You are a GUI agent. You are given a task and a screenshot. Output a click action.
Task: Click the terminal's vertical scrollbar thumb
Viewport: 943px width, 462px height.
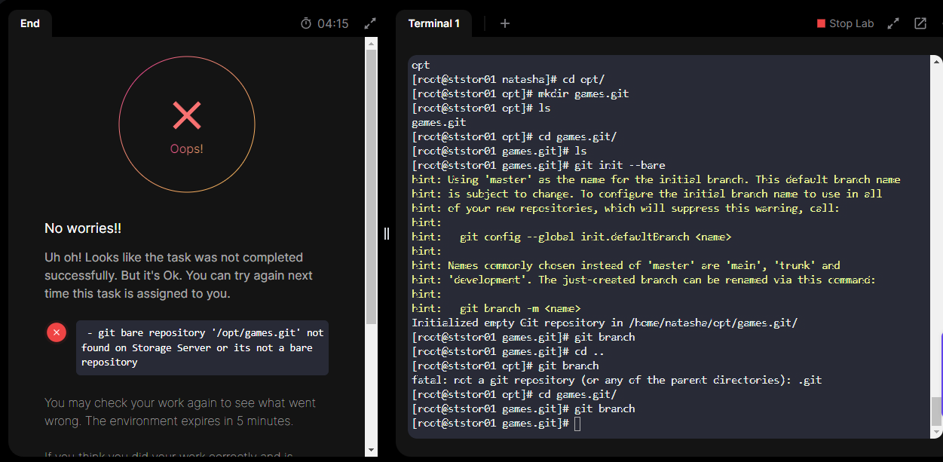click(x=936, y=411)
